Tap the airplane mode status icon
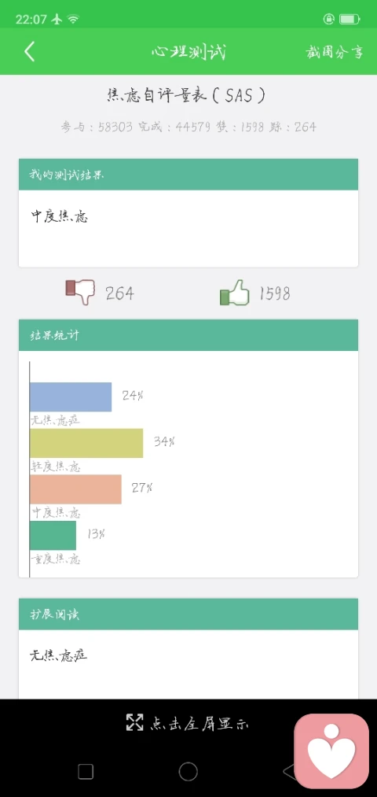377x797 pixels. (57, 20)
